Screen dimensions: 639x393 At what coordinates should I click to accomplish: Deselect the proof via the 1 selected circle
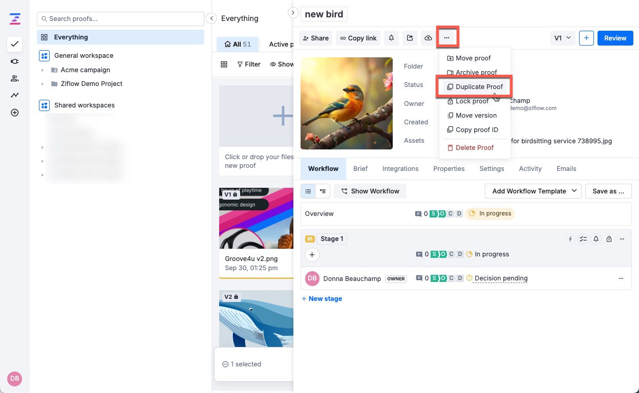226,364
